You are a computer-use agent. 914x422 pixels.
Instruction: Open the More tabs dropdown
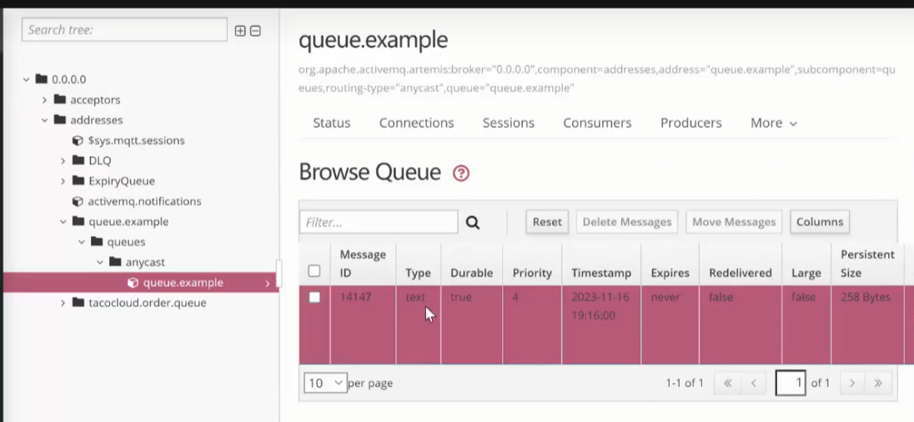773,123
